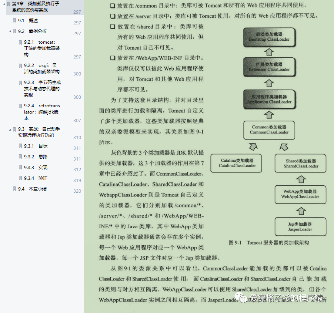Jump to section 9.2 案例分析
Image resolution: width=334 pixels, height=313 pixels.
click(32, 31)
